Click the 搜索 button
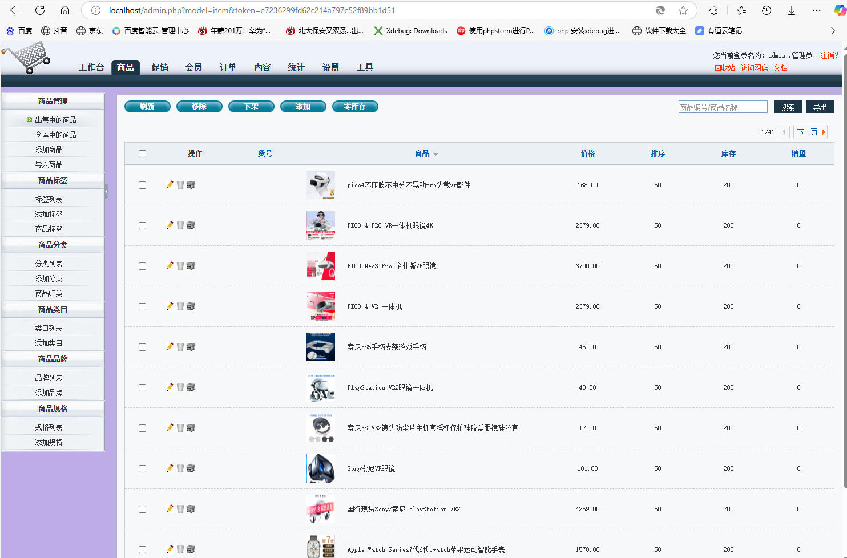The height and width of the screenshot is (558, 847). click(x=788, y=107)
